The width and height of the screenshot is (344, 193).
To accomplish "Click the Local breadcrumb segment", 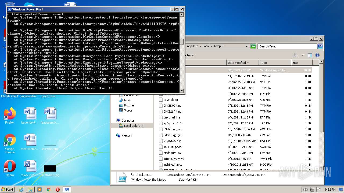I will pos(206,46).
